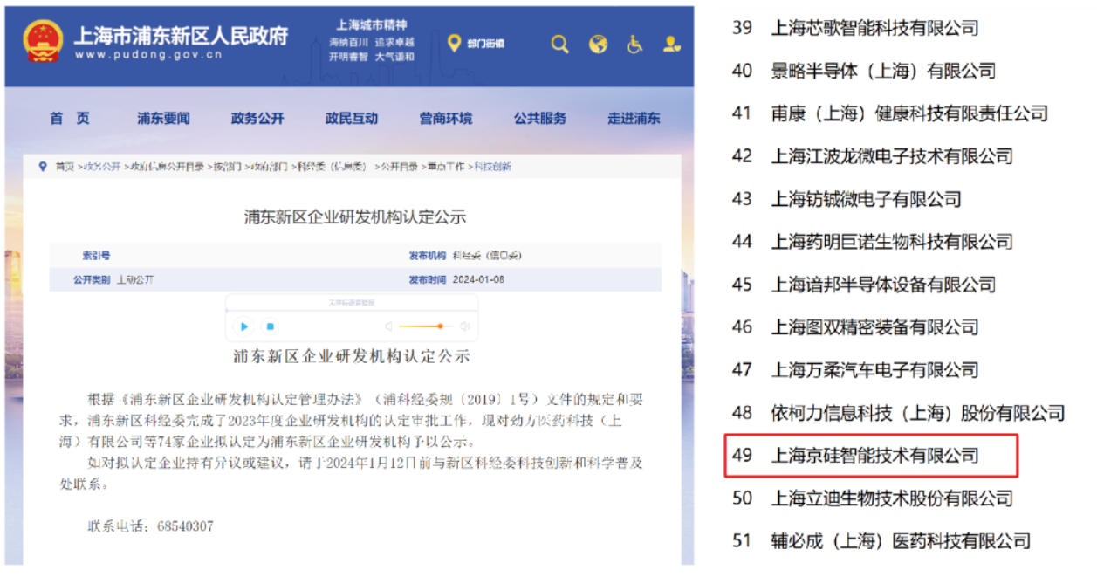Open the 政务公开 navigation item

[257, 118]
